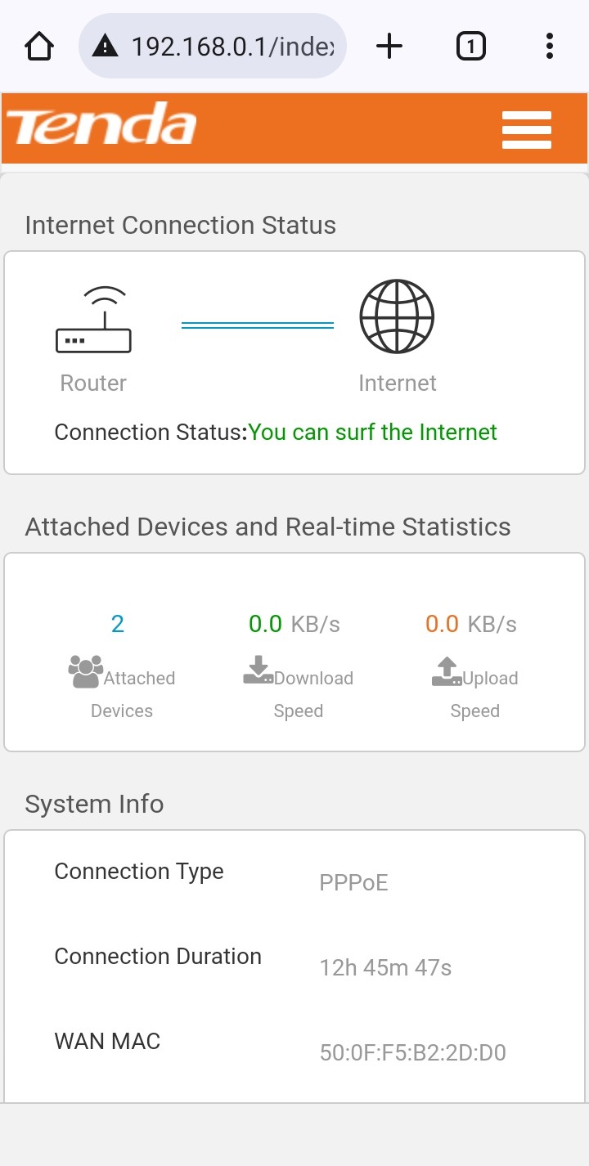
Task: Tap the browser home icon
Action: click(39, 47)
